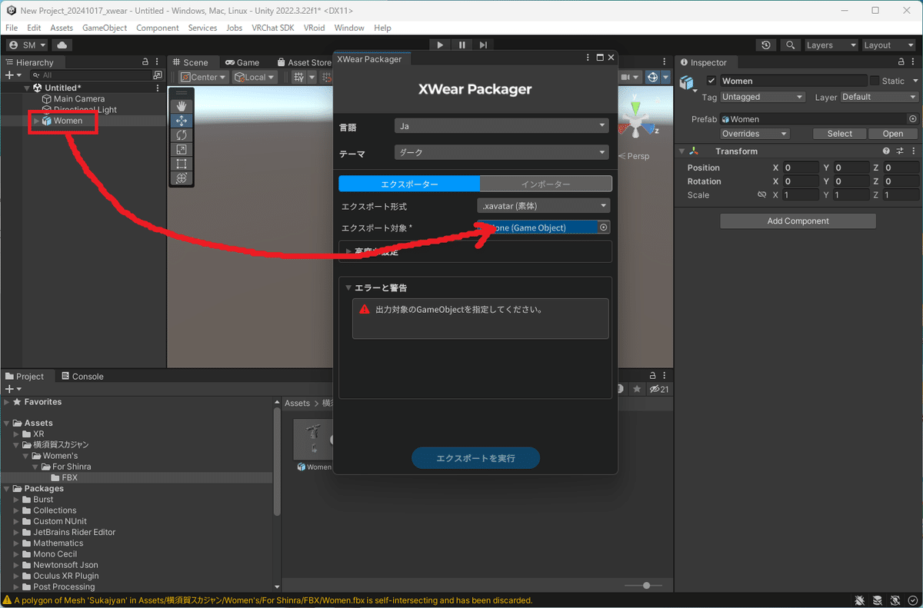Open the Inspector panel more-options menu
The height and width of the screenshot is (608, 923).
coord(913,62)
